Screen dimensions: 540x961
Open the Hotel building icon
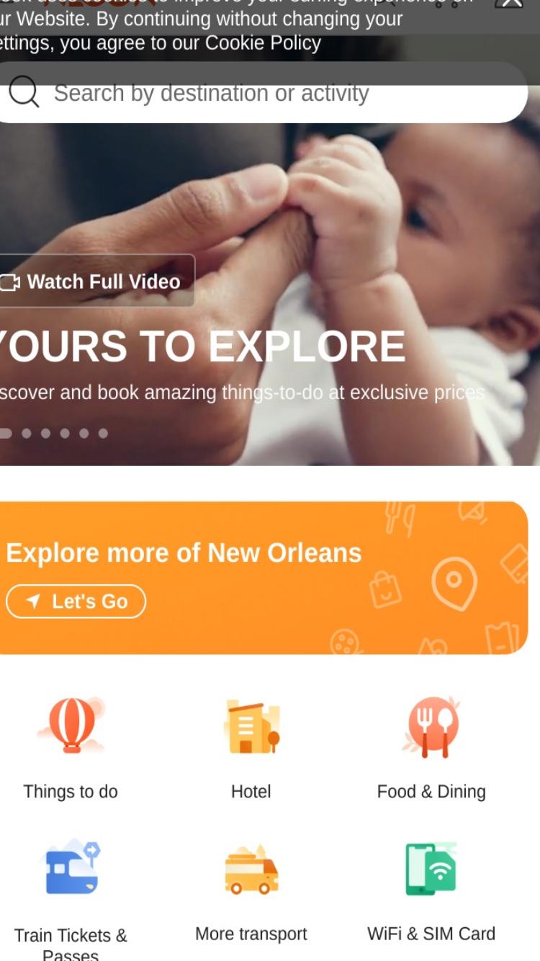[251, 726]
